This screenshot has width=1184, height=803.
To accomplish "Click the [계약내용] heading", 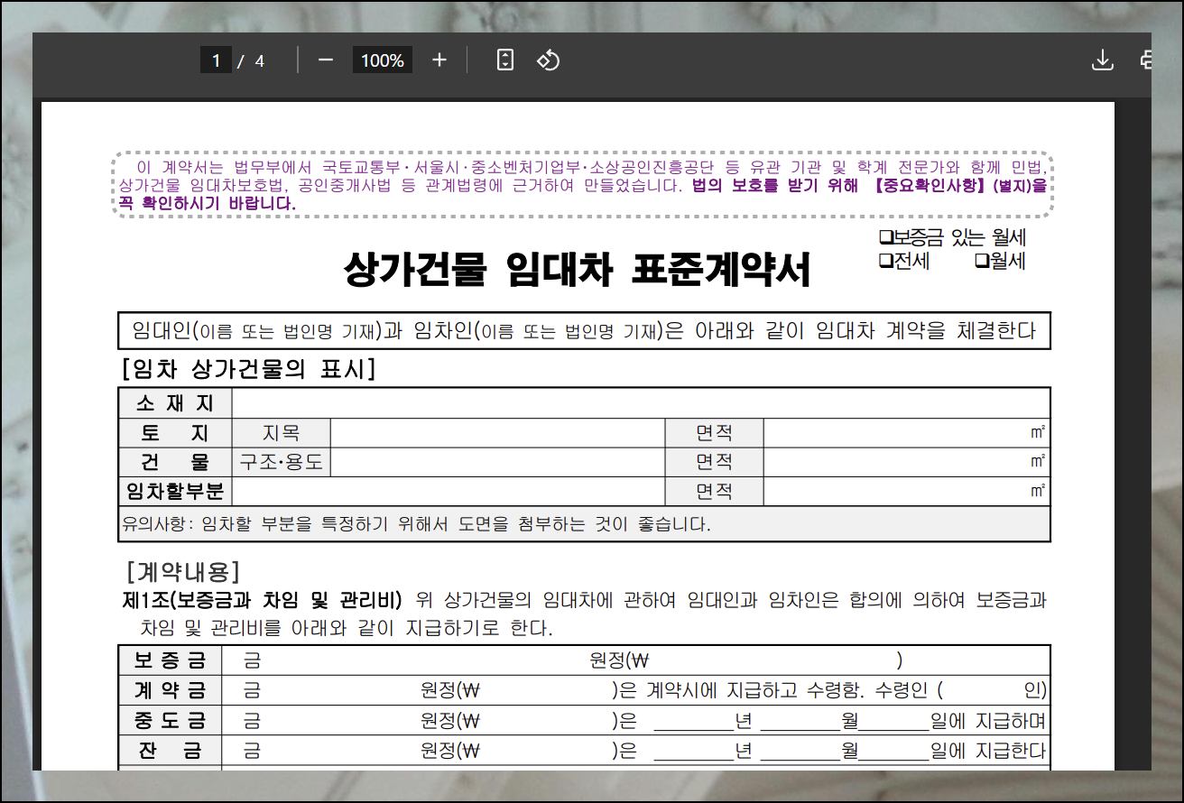I will pos(183,571).
